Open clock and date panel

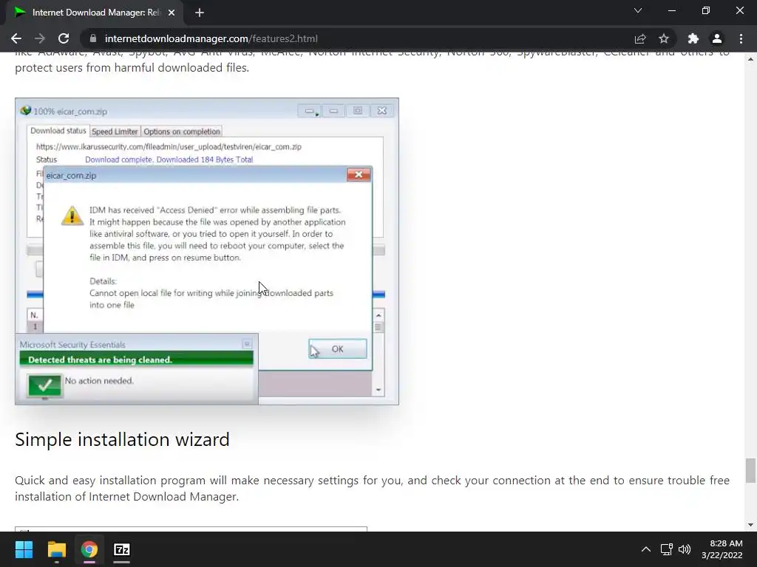pyautogui.click(x=722, y=549)
